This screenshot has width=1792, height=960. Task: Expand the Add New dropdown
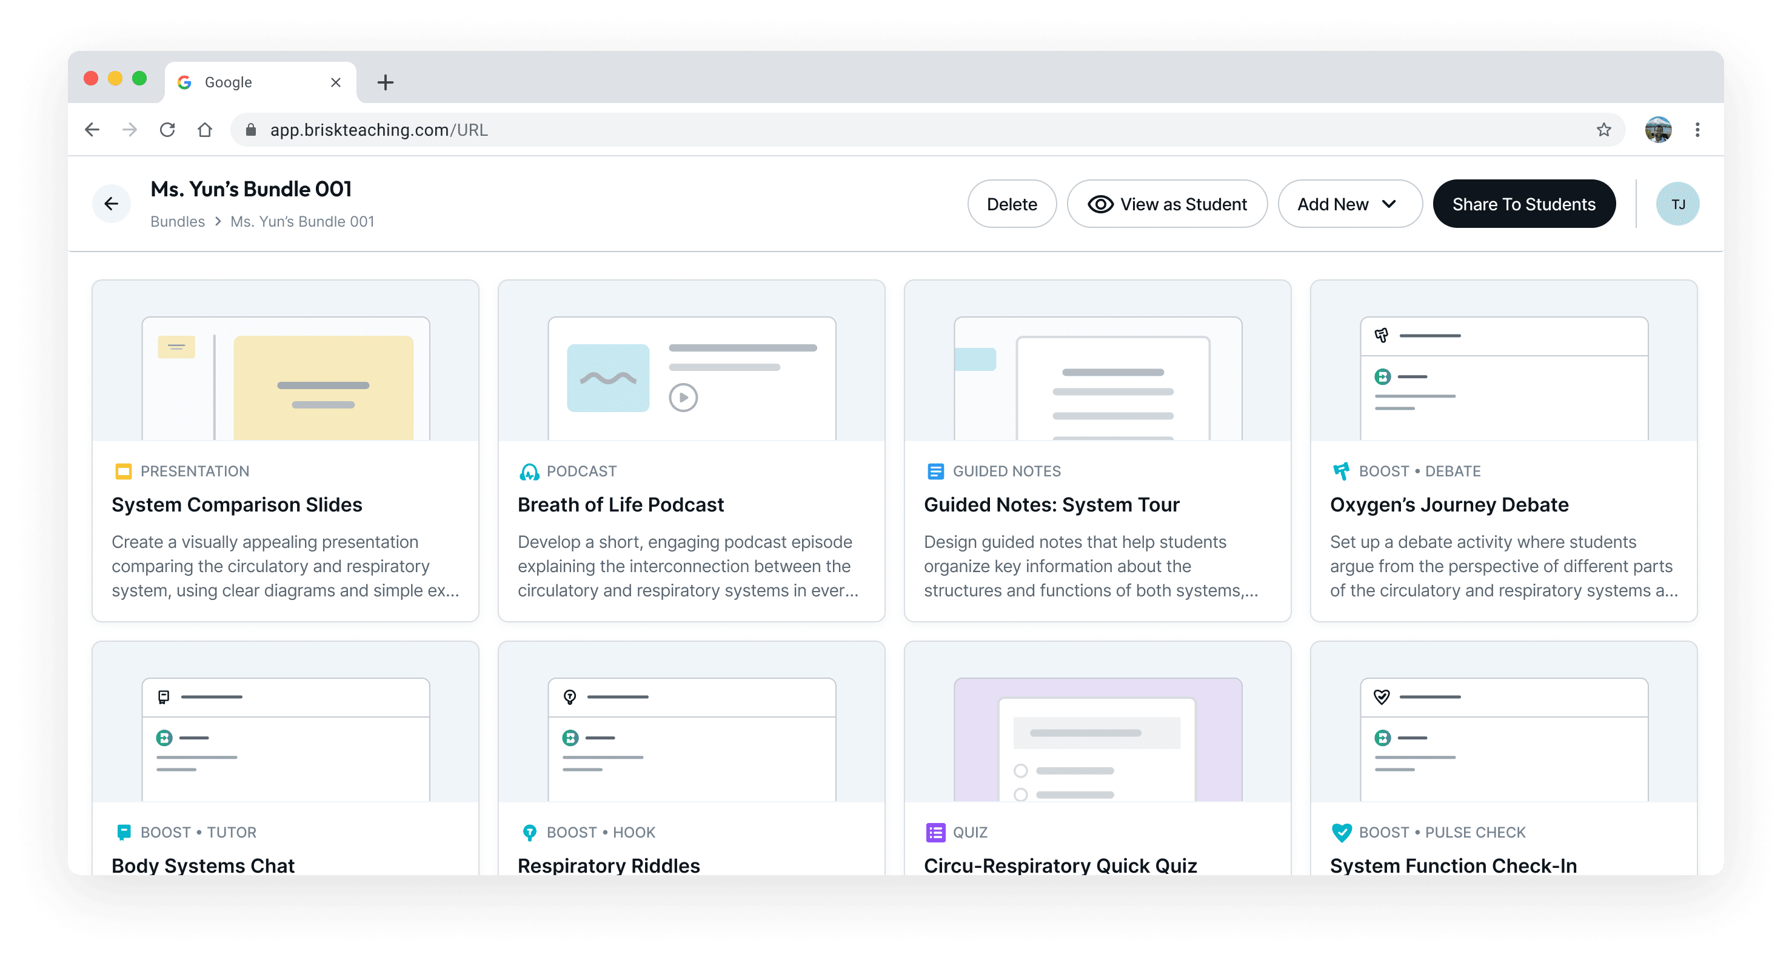click(x=1349, y=204)
